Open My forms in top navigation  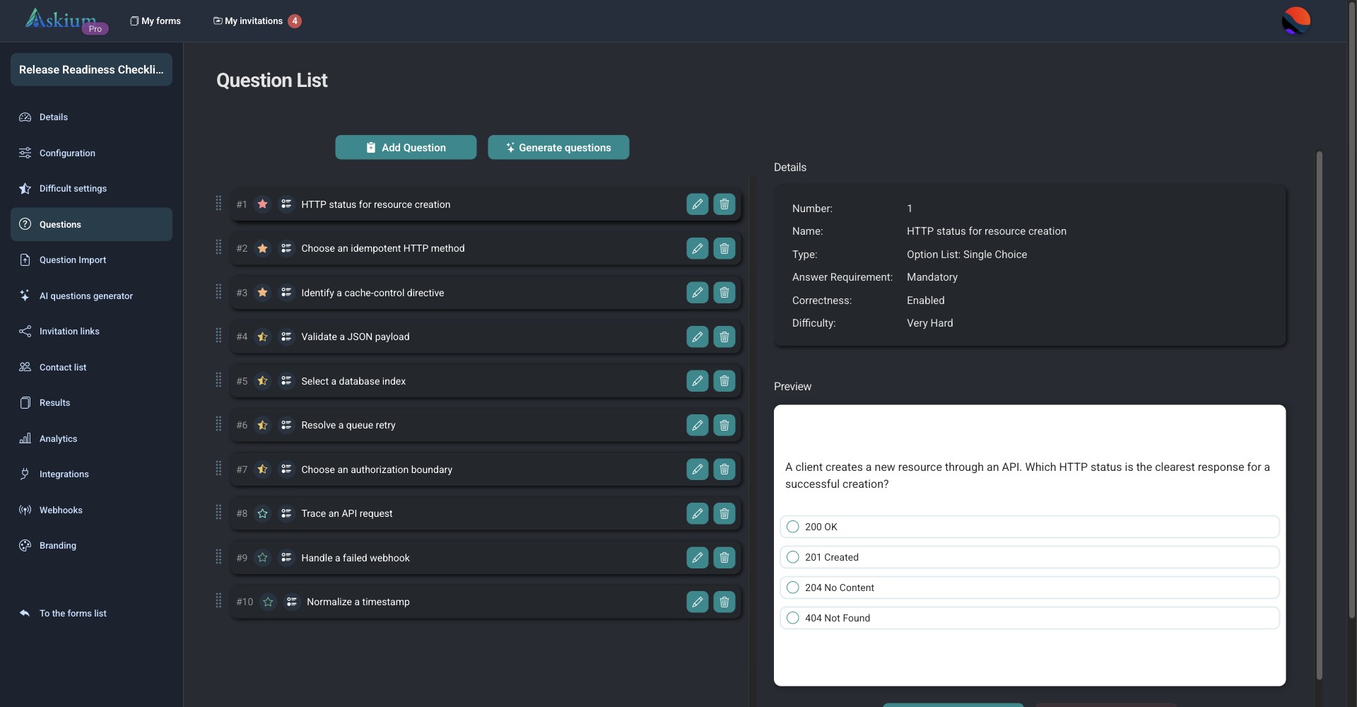click(155, 21)
